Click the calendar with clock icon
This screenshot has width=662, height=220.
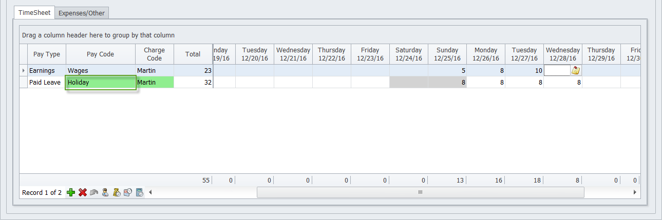(128, 192)
